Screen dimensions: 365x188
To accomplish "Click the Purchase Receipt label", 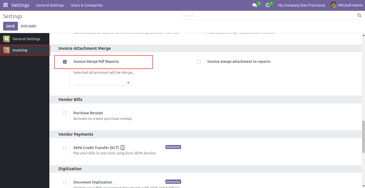I will [x=88, y=113].
